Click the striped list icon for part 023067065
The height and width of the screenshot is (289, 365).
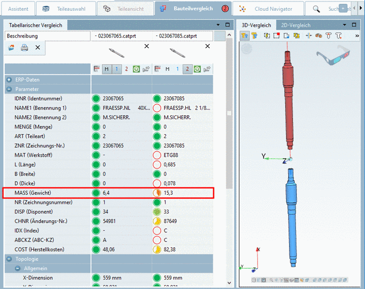(97, 69)
